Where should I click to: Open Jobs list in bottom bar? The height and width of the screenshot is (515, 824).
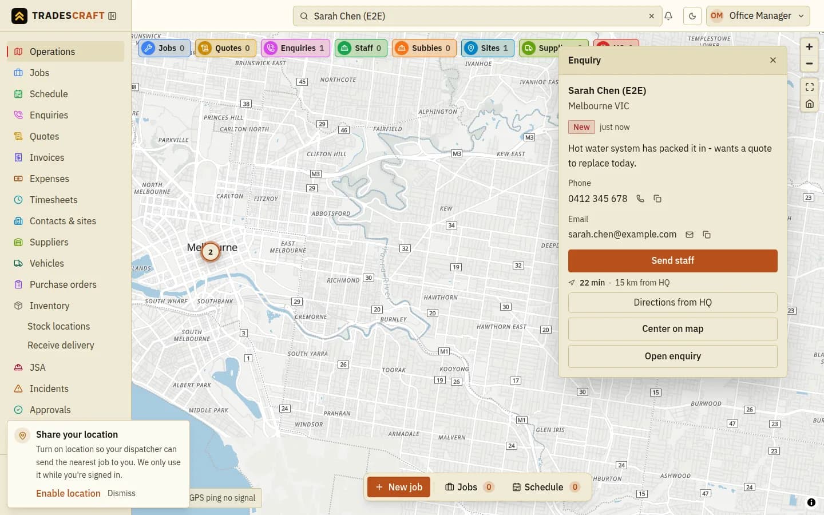(469, 487)
